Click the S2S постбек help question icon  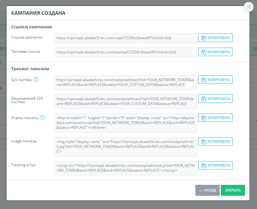click(36, 80)
